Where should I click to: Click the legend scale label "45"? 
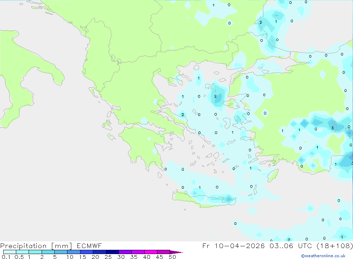pos(160,257)
